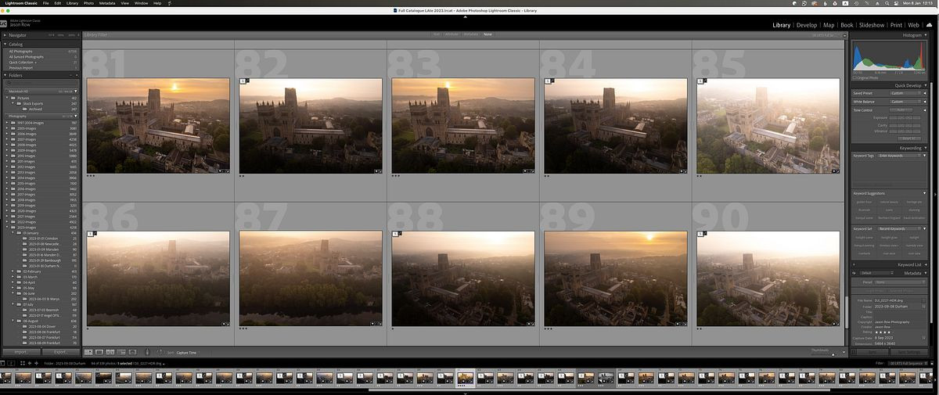Screen dimensions: 939x395
Task: Click the Import button
Action: coord(21,352)
